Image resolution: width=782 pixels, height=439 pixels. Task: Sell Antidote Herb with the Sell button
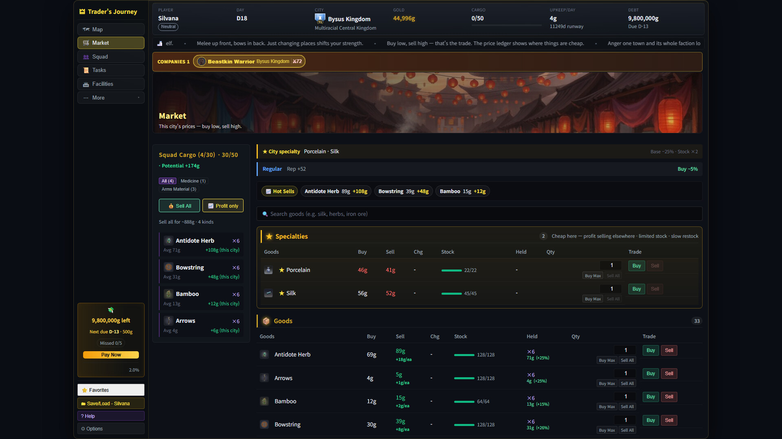pos(669,350)
